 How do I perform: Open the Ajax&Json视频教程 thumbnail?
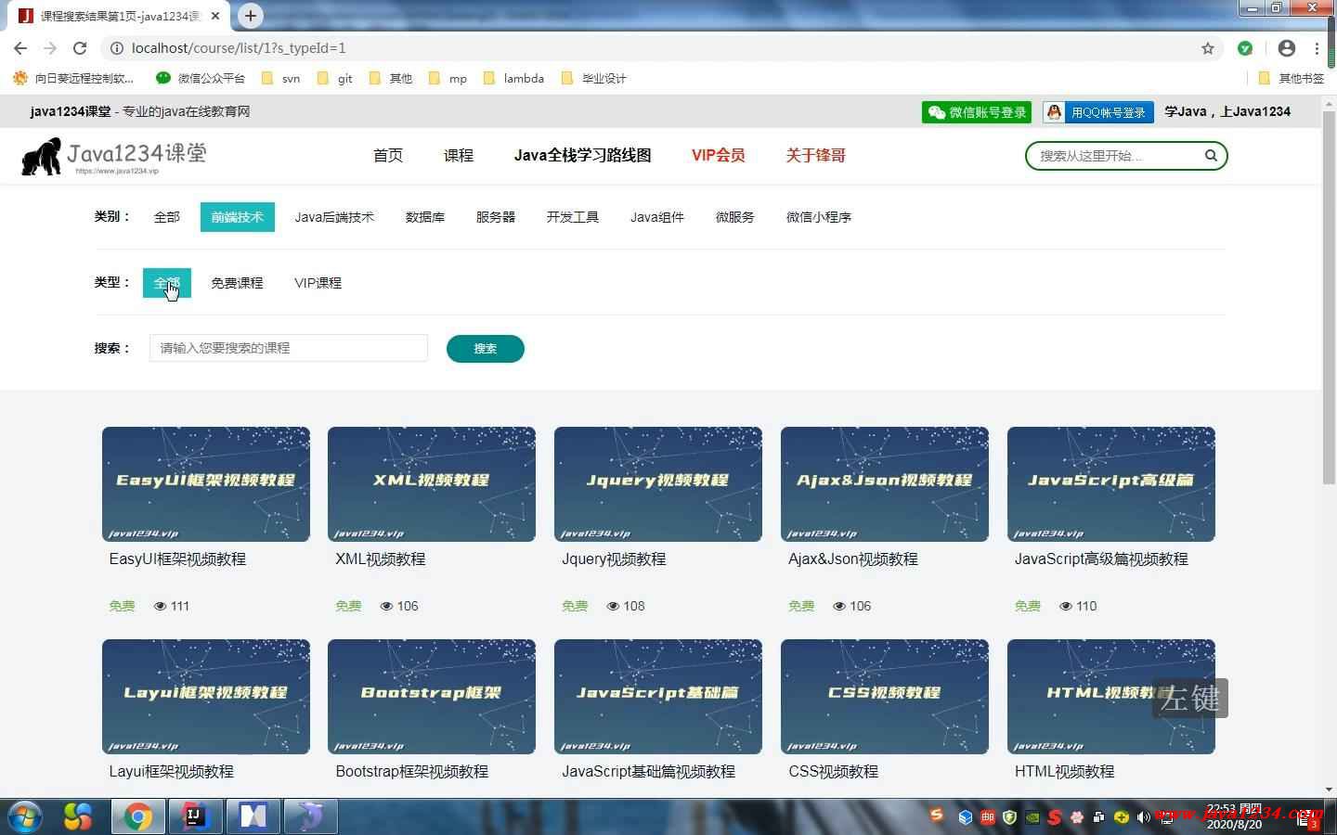point(885,484)
